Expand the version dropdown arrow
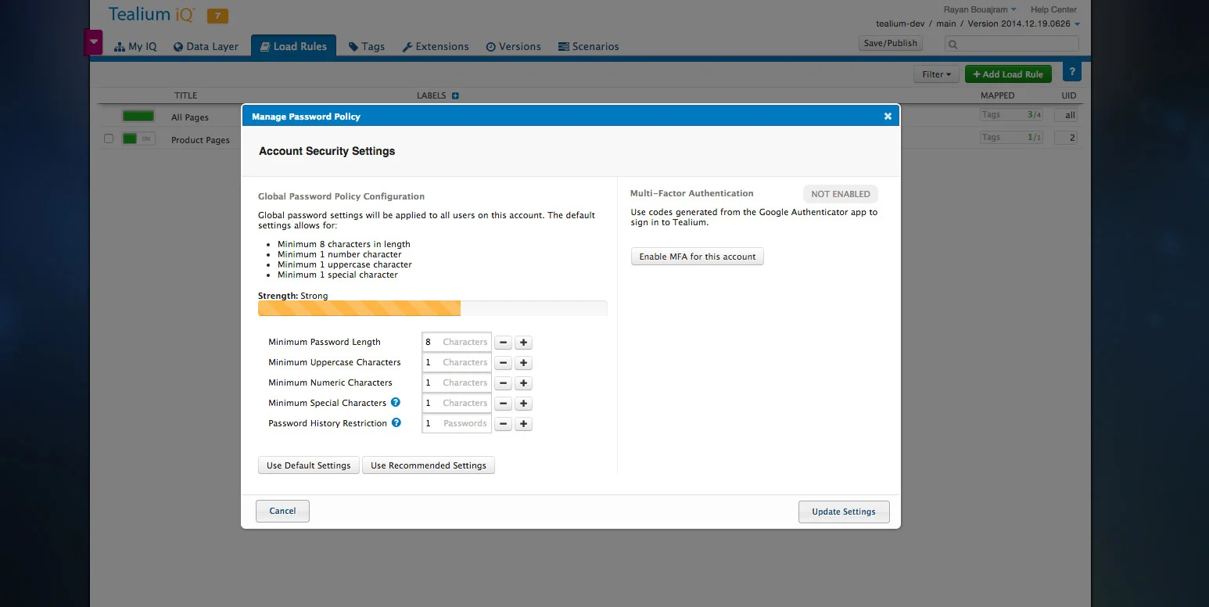 pos(1077,24)
